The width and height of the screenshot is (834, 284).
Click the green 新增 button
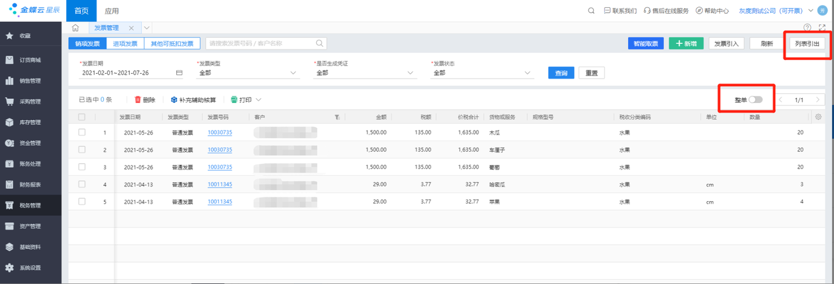[686, 43]
